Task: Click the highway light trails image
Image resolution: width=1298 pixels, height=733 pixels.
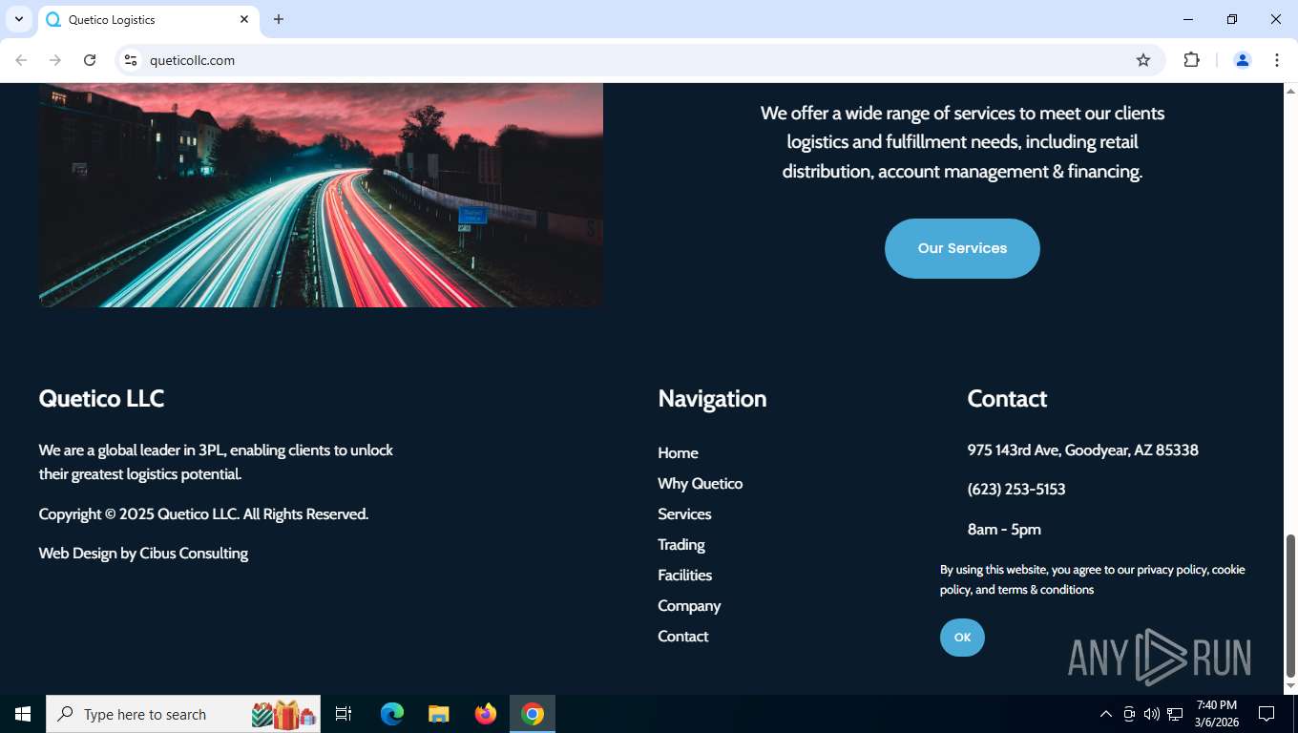Action: point(321,195)
